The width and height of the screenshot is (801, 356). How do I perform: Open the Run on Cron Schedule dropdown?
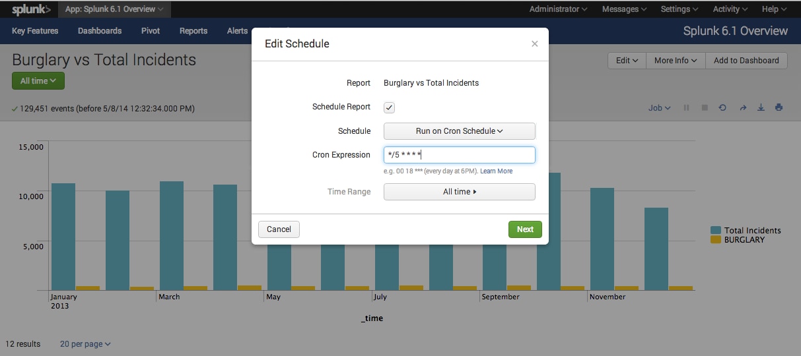click(x=460, y=131)
